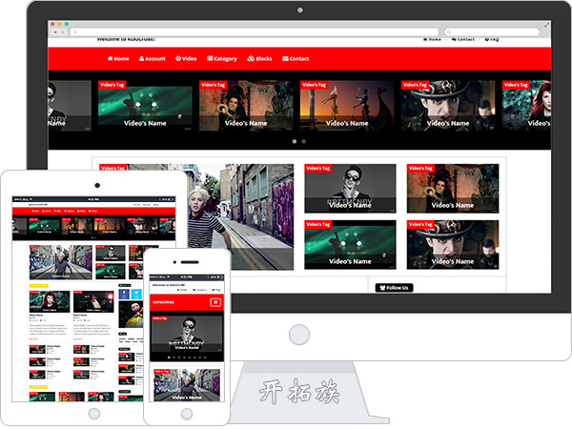Click Video's Tag on the grid sunglasses video
This screenshot has height=429, width=572.
pyautogui.click(x=318, y=168)
